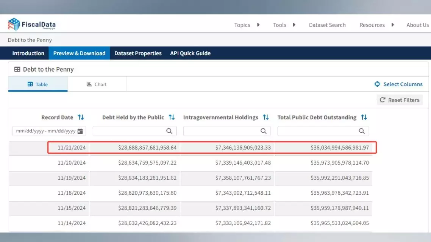This screenshot has width=431, height=242.
Task: Go to the API Quick Guide section
Action: 190,53
